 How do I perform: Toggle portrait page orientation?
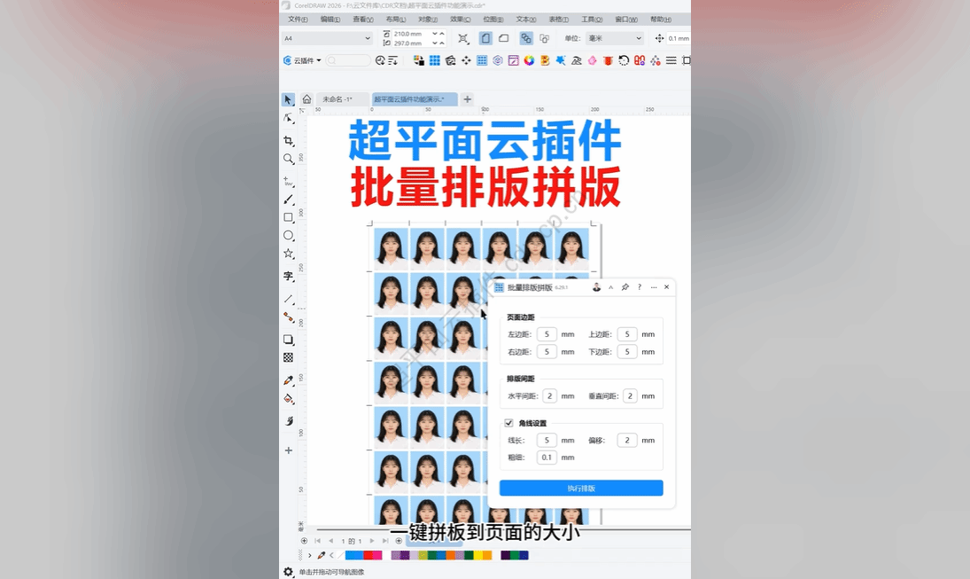[x=485, y=38]
